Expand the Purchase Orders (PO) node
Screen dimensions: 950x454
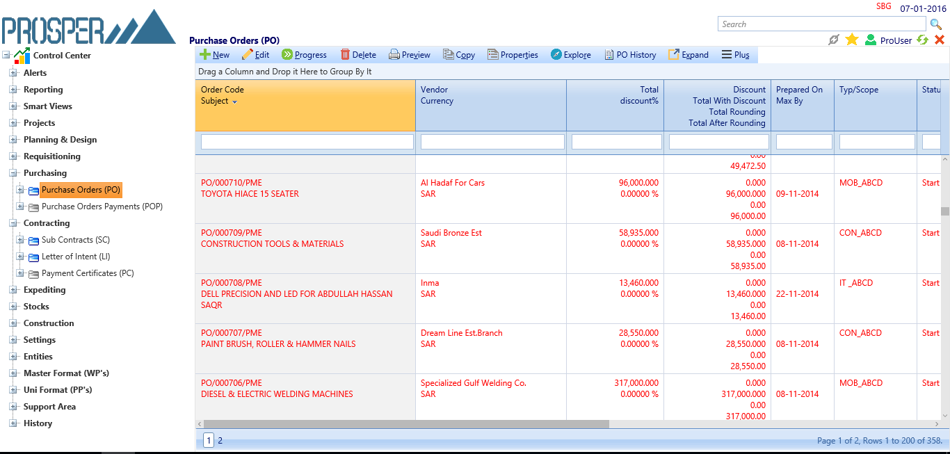tap(20, 190)
